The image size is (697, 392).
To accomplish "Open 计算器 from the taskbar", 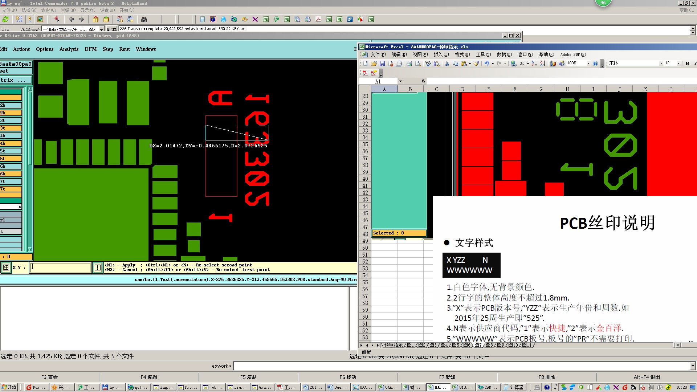I will [514, 387].
